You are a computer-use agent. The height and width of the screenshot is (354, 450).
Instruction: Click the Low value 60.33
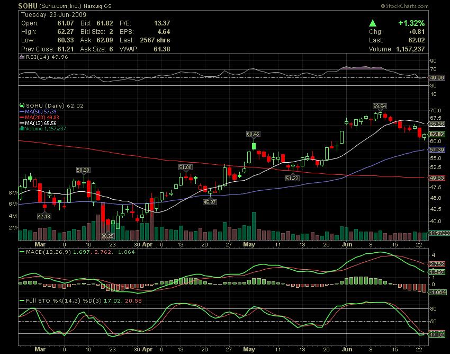pos(66,40)
